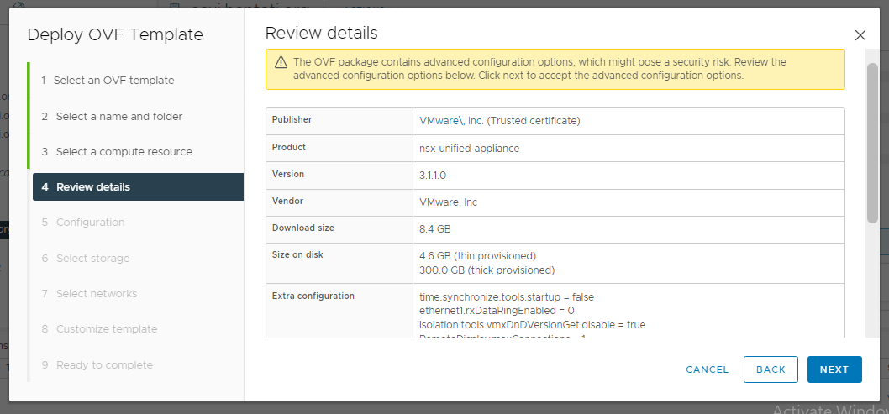Click the Size on disk label

coord(297,254)
